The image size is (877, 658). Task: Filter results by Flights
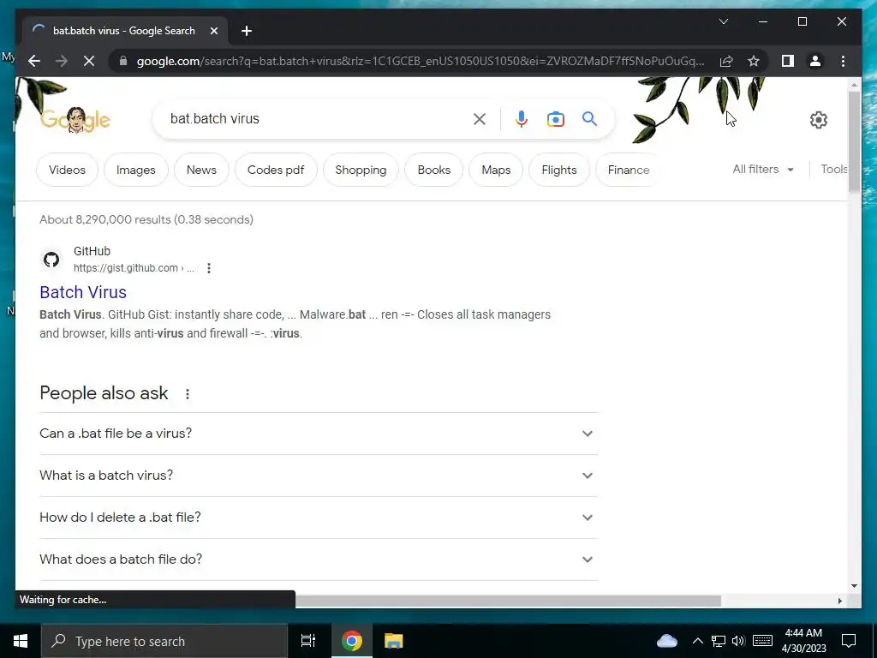tap(559, 170)
